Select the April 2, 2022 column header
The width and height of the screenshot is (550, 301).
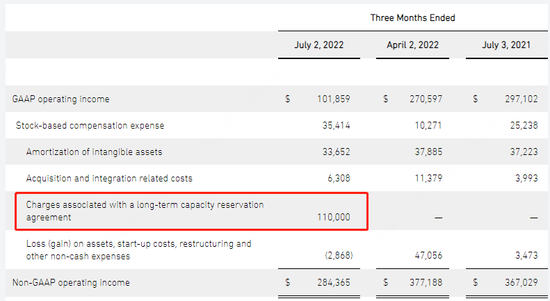click(412, 45)
